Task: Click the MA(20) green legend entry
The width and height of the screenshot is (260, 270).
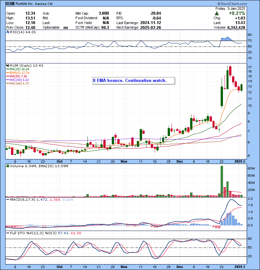Action: tap(15, 69)
